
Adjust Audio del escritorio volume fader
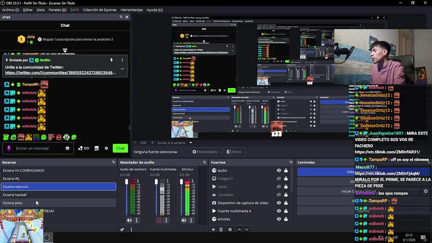point(127,182)
